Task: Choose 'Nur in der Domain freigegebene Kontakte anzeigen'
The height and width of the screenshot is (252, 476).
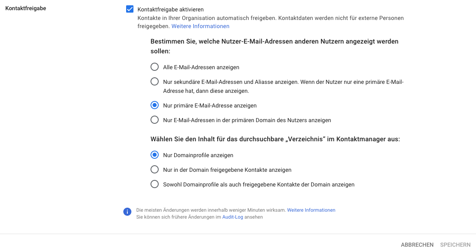Action: pos(155,169)
